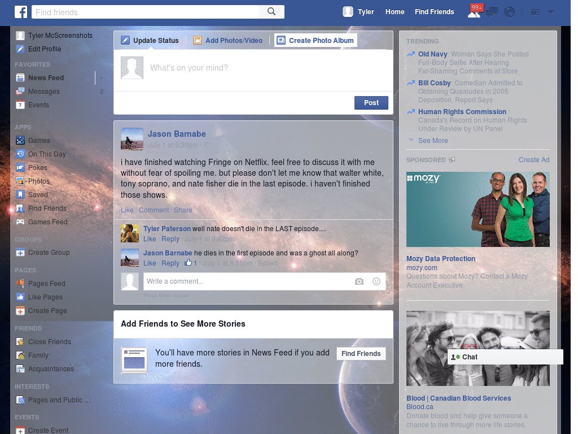Open Jason Barnabe's profile from post header

tap(177, 134)
